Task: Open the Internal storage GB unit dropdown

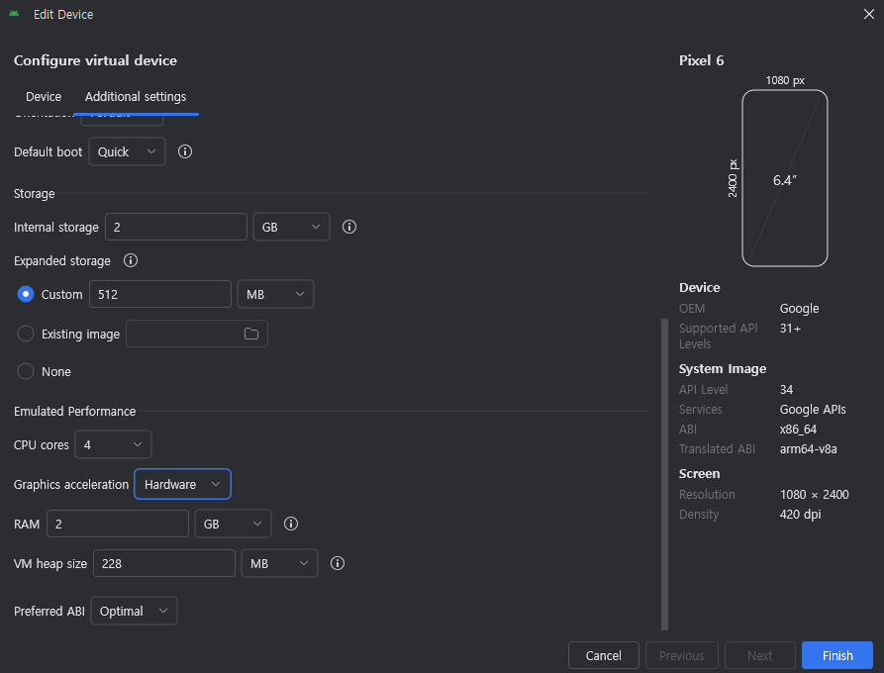Action: pos(291,227)
